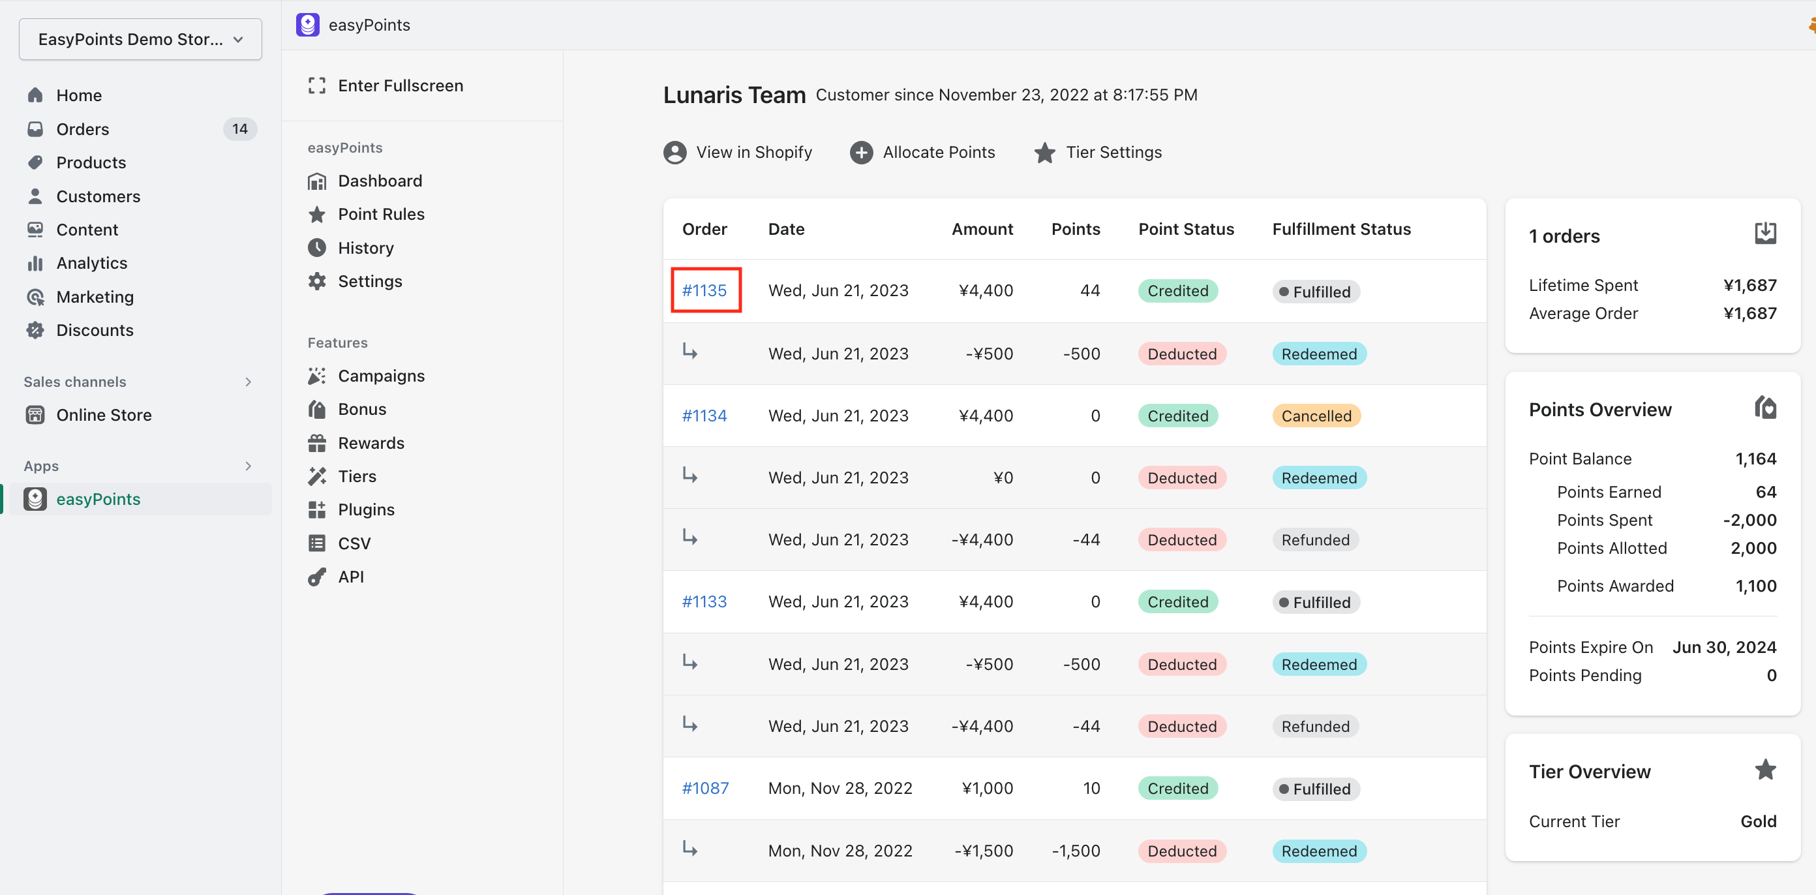Click the Points Overview bag icon
The width and height of the screenshot is (1816, 895).
[1764, 408]
